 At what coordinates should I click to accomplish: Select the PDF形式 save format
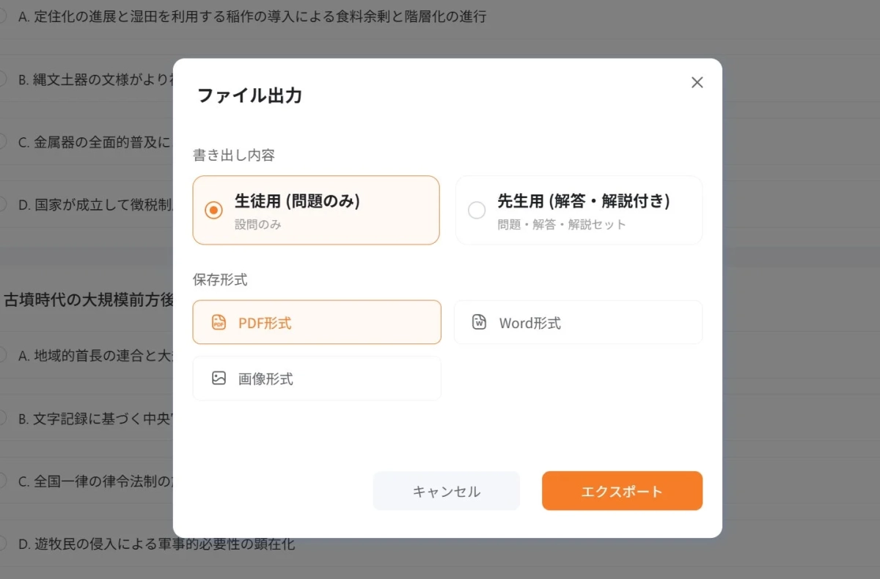click(x=316, y=321)
